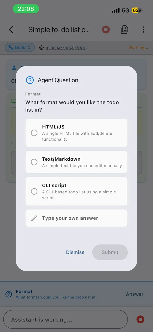The width and height of the screenshot is (153, 332).
Task: Open the three-dot overflow menu
Action: point(143,30)
